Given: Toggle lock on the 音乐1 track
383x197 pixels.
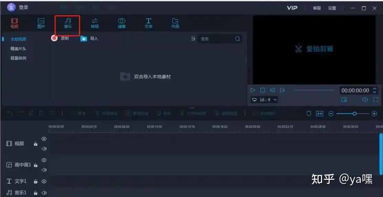Looking at the screenshot, I should 36,193.
